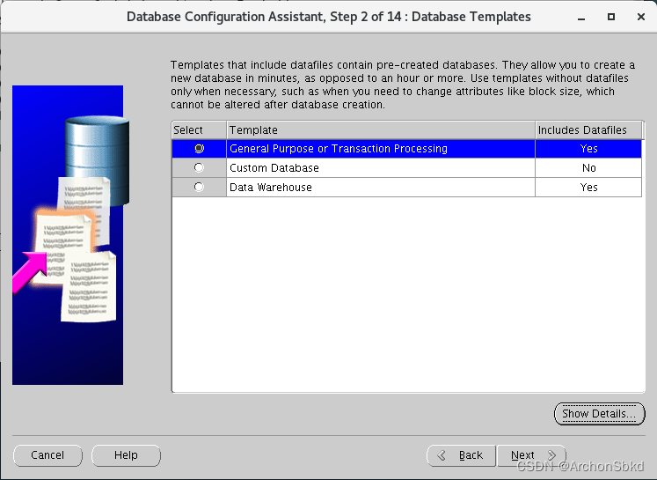The height and width of the screenshot is (480, 657).
Task: Click the Template column header
Action: [381, 130]
